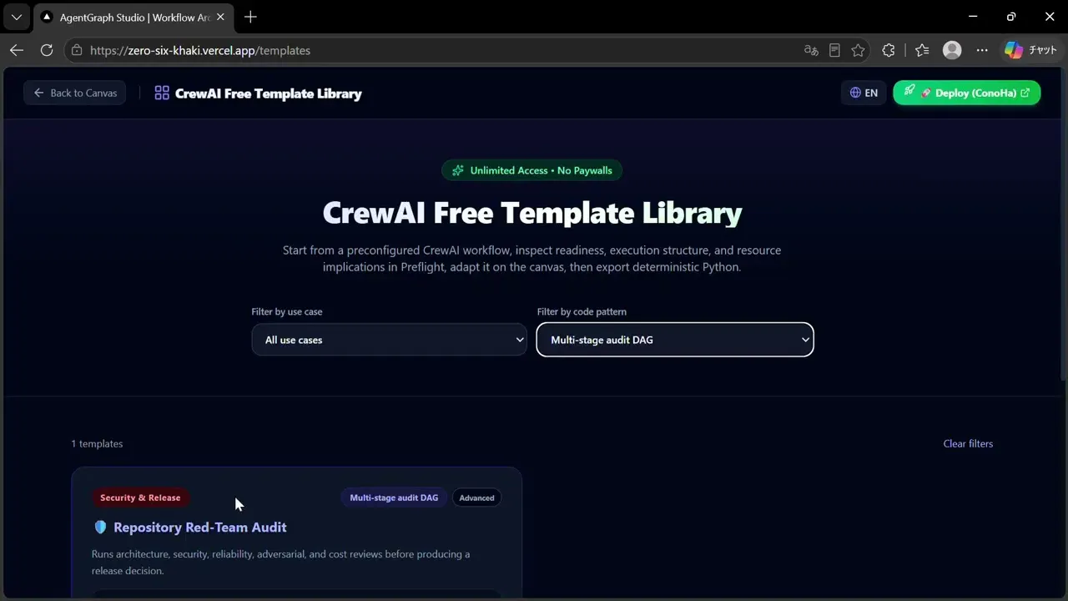Open immersive reader view icon

click(x=834, y=50)
